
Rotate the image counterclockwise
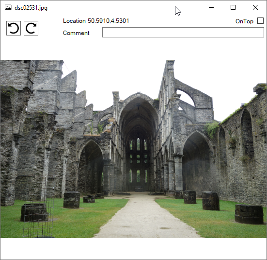click(x=14, y=28)
